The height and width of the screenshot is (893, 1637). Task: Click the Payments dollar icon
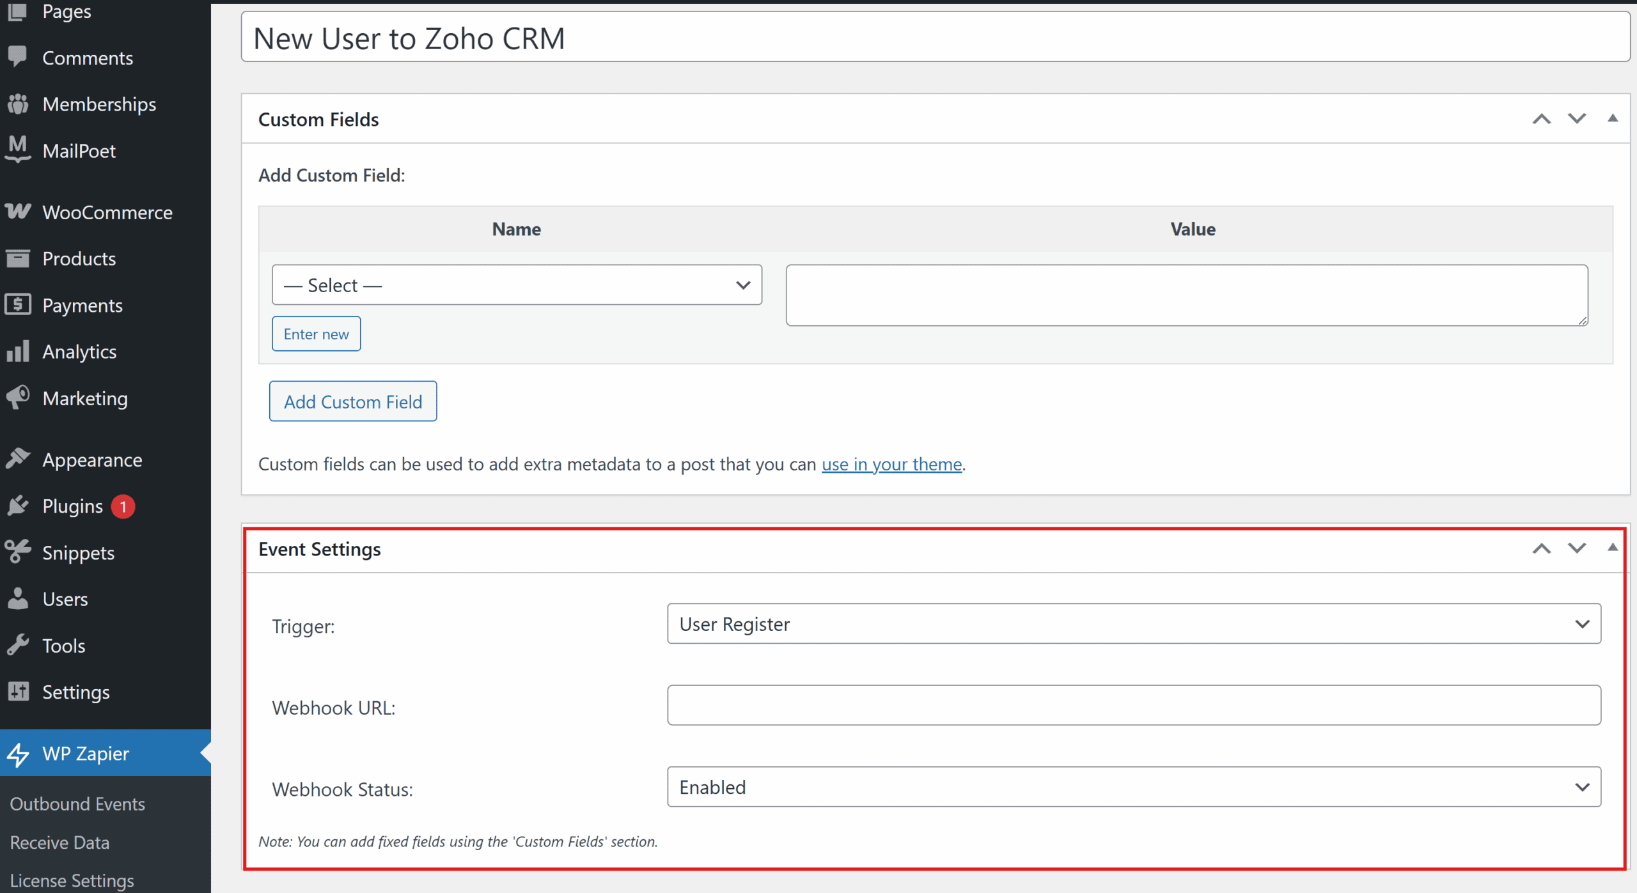tap(18, 304)
